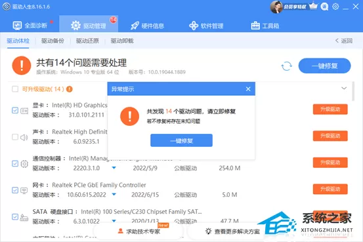Close the 异常提示 dialog
Screen dimensions: 363x242
coord(248,89)
